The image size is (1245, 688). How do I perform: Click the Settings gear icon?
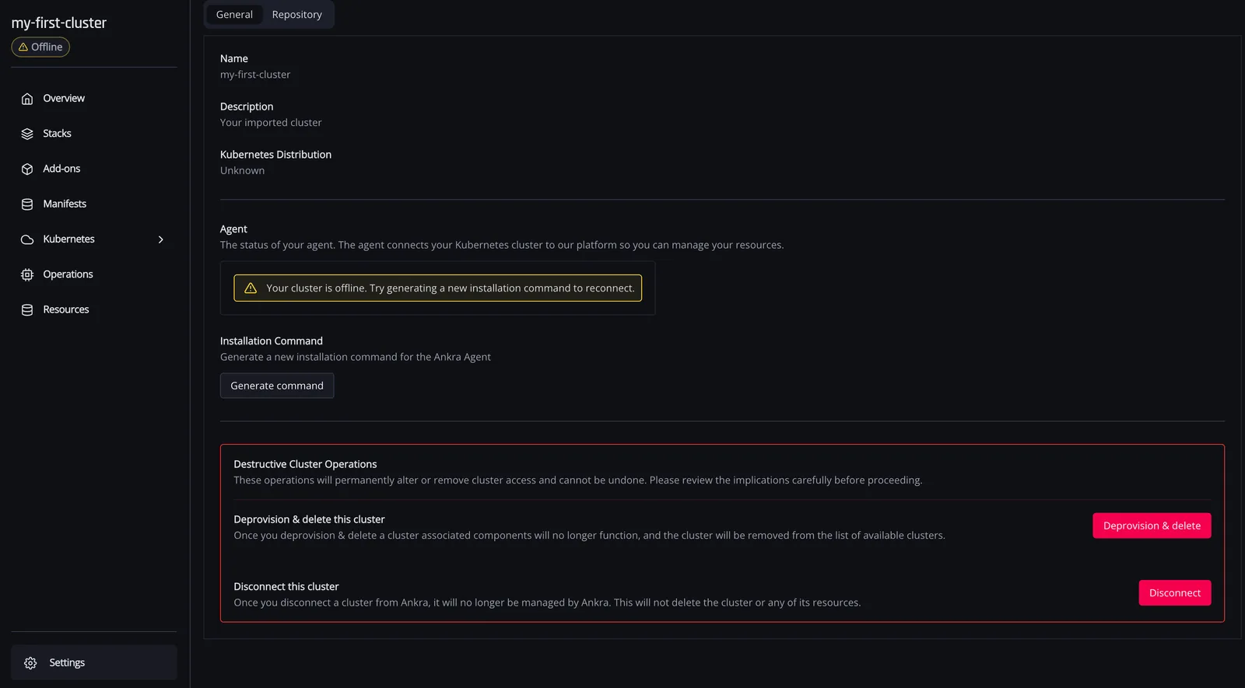click(x=30, y=663)
